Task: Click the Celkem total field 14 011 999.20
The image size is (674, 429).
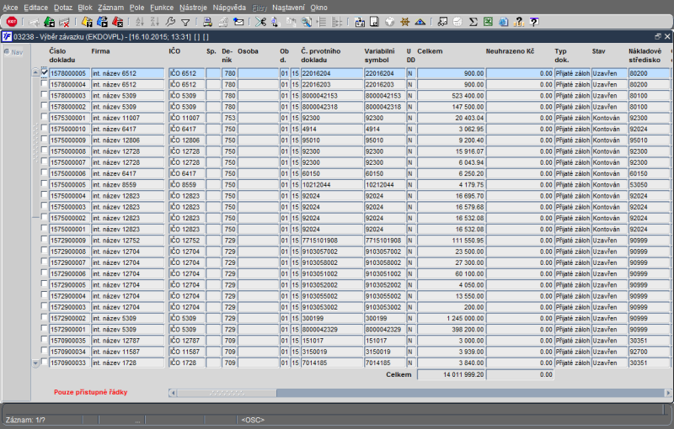Action: 451,374
